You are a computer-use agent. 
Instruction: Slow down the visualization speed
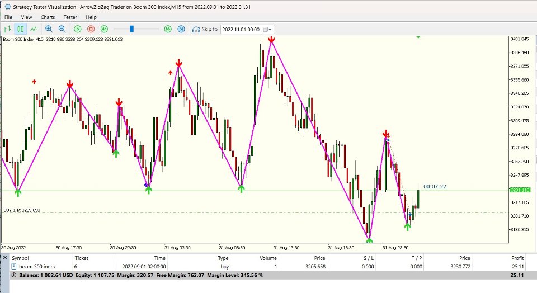(x=104, y=29)
